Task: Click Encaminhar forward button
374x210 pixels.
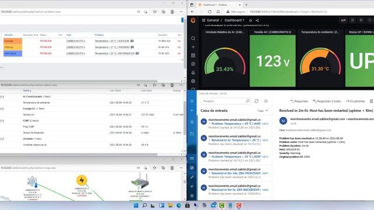Action: pyautogui.click(x=355, y=101)
